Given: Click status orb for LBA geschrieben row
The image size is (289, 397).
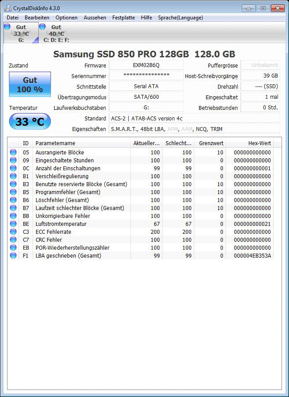Looking at the screenshot, I should (13, 255).
